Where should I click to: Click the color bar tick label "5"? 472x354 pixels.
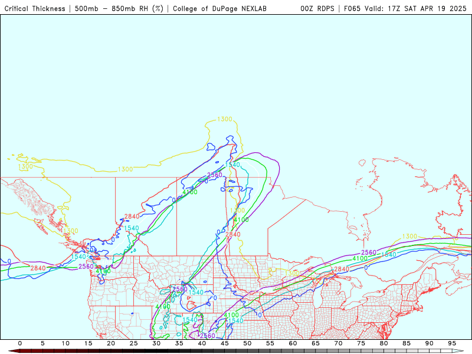click(42, 343)
